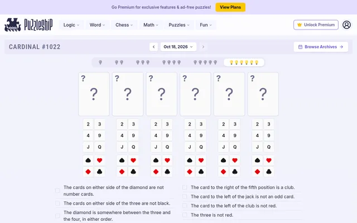Select the six-bulb difficulty level
The width and height of the screenshot is (357, 223).
click(x=244, y=62)
